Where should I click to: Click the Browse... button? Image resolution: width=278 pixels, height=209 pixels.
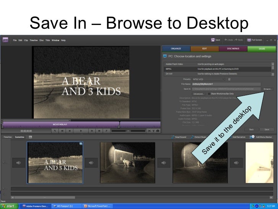pyautogui.click(x=267, y=89)
